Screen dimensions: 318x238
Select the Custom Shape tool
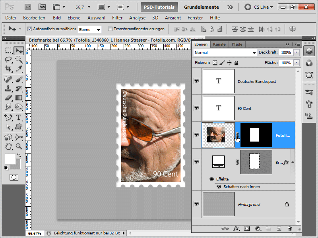pyautogui.click(x=19, y=127)
